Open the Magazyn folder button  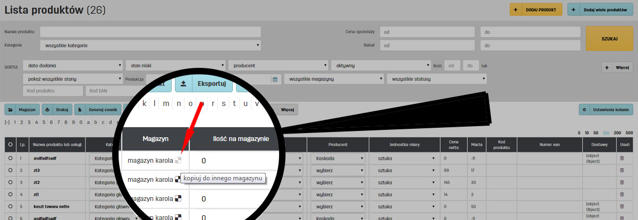pos(22,110)
